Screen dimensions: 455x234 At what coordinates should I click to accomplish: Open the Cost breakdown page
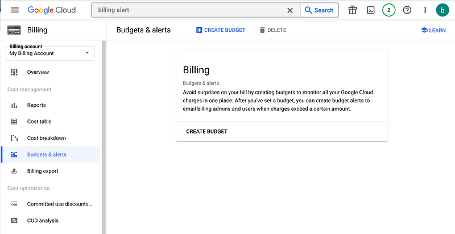pyautogui.click(x=47, y=138)
